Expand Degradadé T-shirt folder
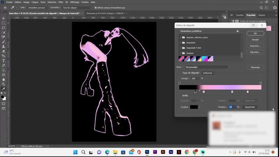This screenshot has width=279, height=157. click(x=180, y=48)
